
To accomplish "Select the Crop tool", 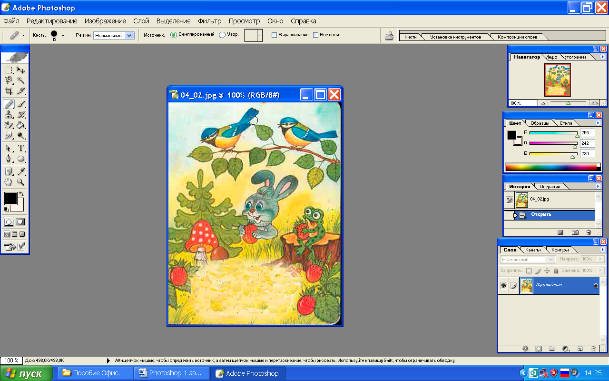I will tap(9, 91).
